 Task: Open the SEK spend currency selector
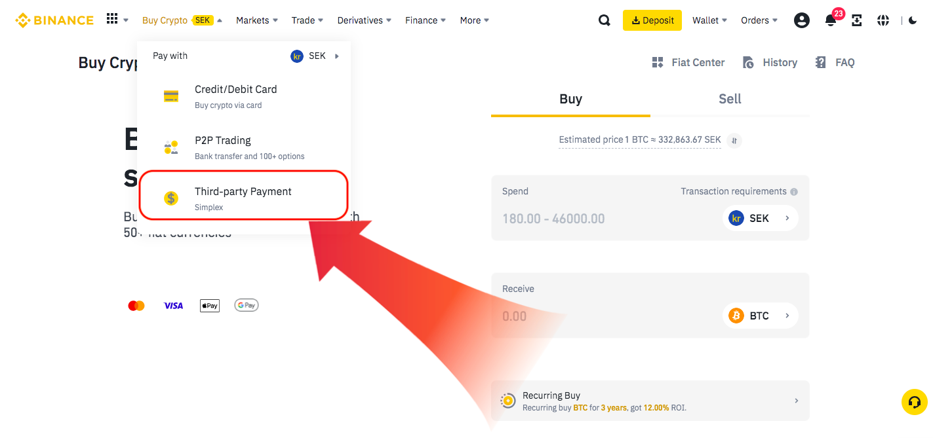click(x=760, y=218)
